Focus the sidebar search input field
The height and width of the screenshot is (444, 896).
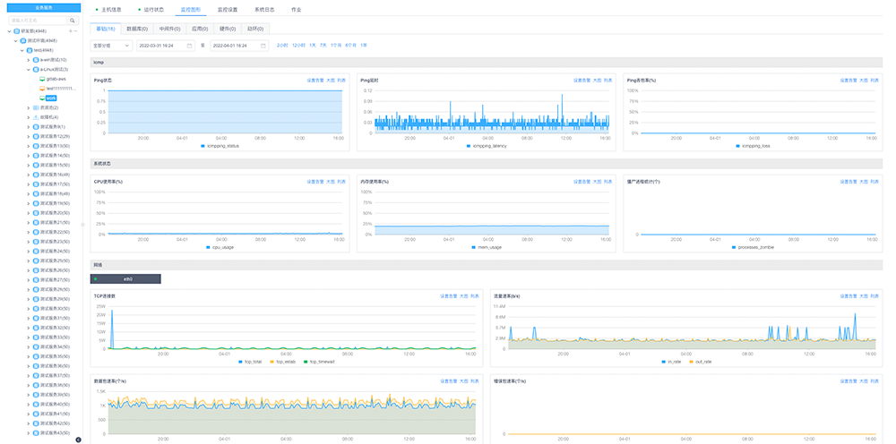[39, 20]
